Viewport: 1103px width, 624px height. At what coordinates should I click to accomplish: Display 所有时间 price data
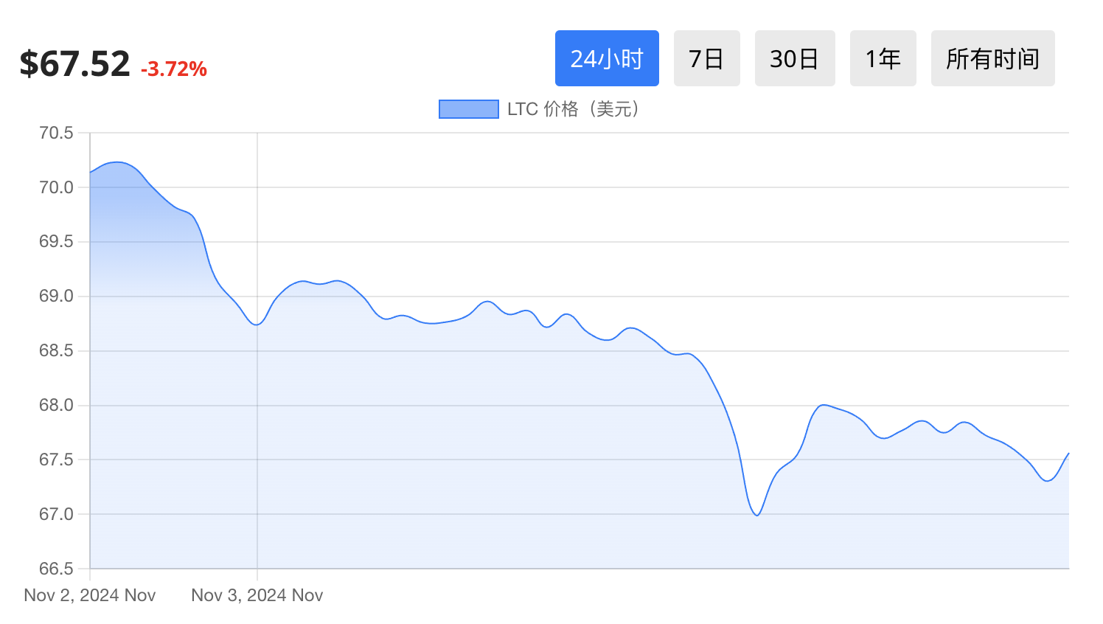[x=992, y=58]
